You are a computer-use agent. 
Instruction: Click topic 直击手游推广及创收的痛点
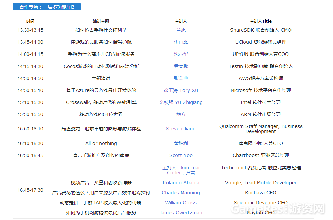pyautogui.click(x=101, y=155)
